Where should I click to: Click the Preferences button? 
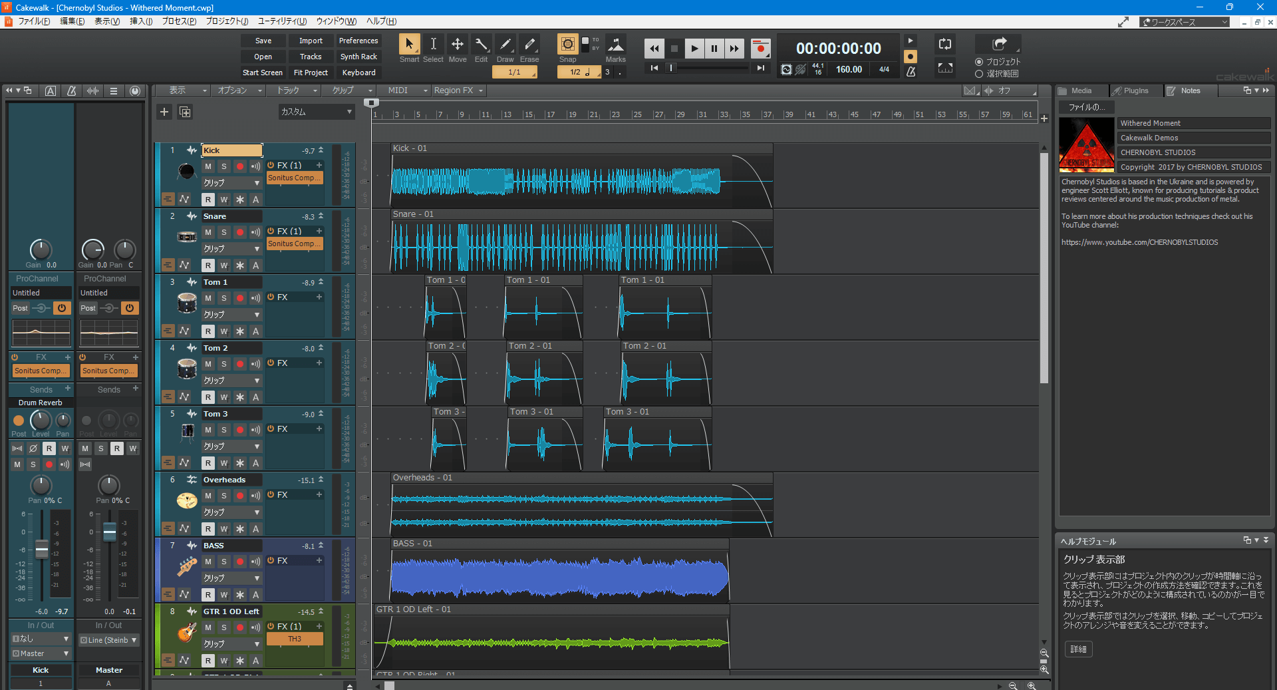click(358, 41)
